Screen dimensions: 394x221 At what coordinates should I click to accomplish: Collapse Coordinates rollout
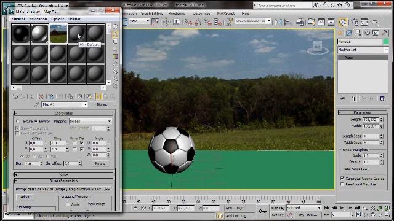(x=63, y=113)
